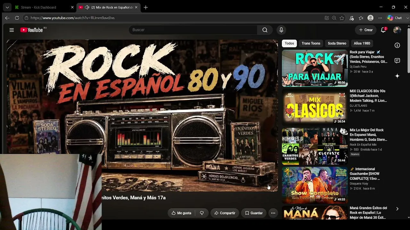Image resolution: width=410 pixels, height=230 pixels.
Task: Close the Mix de Rock YouTube tab
Action: tap(136, 7)
